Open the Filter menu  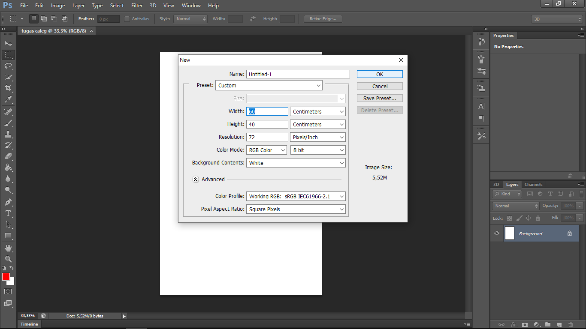click(x=137, y=6)
